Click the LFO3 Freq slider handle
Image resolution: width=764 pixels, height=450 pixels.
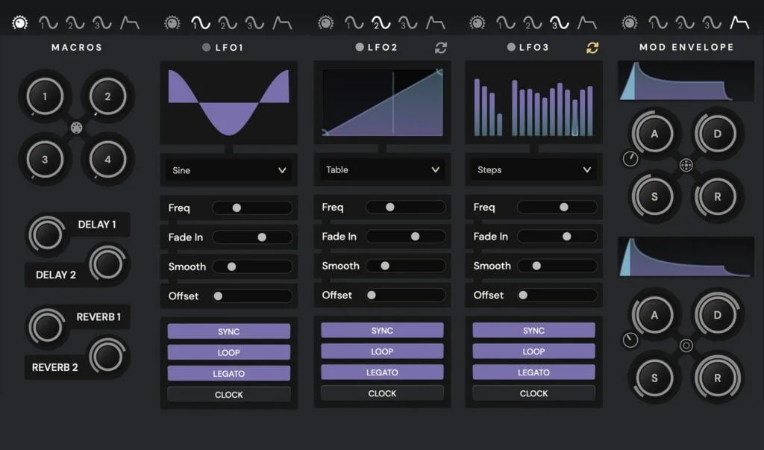click(564, 207)
